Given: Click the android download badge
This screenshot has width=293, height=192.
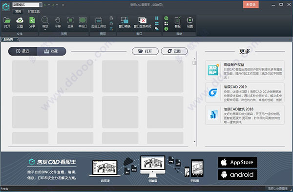Looking at the screenshot, I should pos(237,174).
